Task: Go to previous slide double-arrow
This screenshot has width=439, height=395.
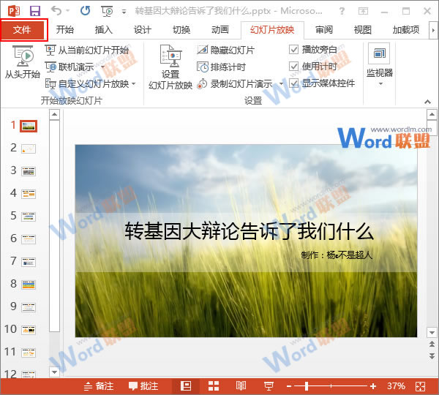Action: 432,344
